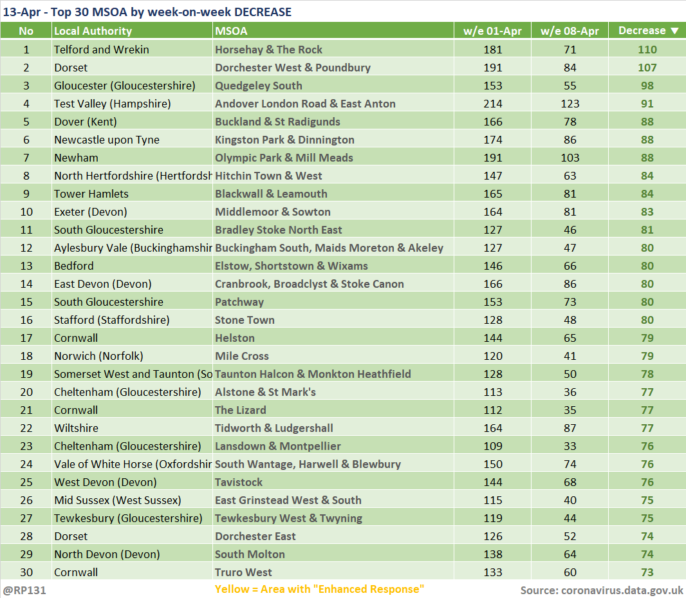Select cell 'Elstow, Shortstown & Wixams'
Viewport: 686px width, 598px height.
coord(333,266)
